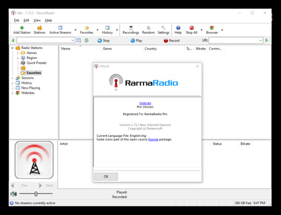Sort by the Genre column header

click(x=122, y=49)
